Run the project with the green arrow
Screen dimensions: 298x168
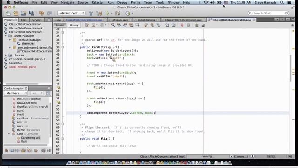point(108,13)
